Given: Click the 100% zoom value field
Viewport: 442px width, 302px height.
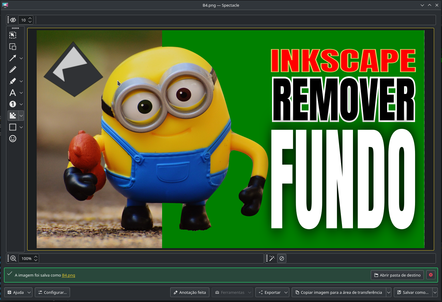Looking at the screenshot, I should (x=26, y=258).
